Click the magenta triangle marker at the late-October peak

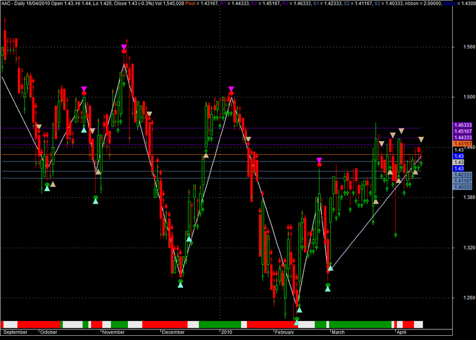[84, 89]
